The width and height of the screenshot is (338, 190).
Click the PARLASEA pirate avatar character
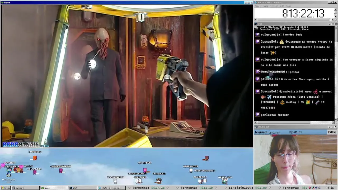click(159, 180)
